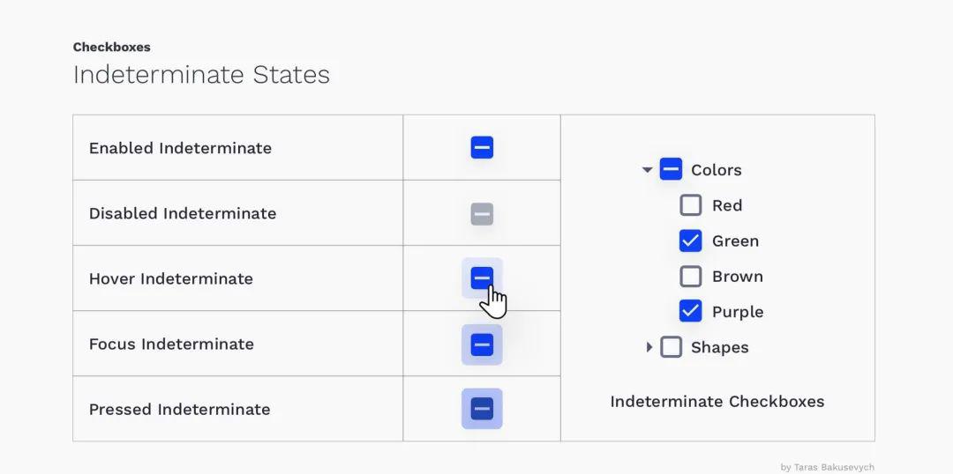
Task: Click the Colors label text
Action: (x=716, y=170)
